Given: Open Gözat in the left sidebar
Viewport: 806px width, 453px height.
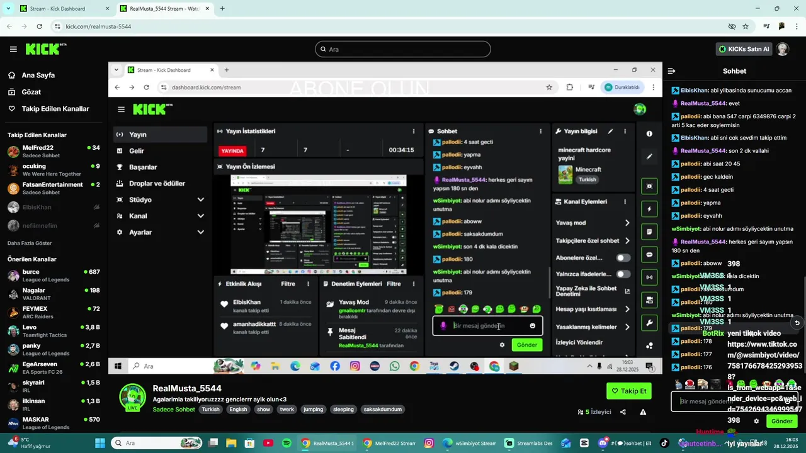Looking at the screenshot, I should [x=31, y=92].
